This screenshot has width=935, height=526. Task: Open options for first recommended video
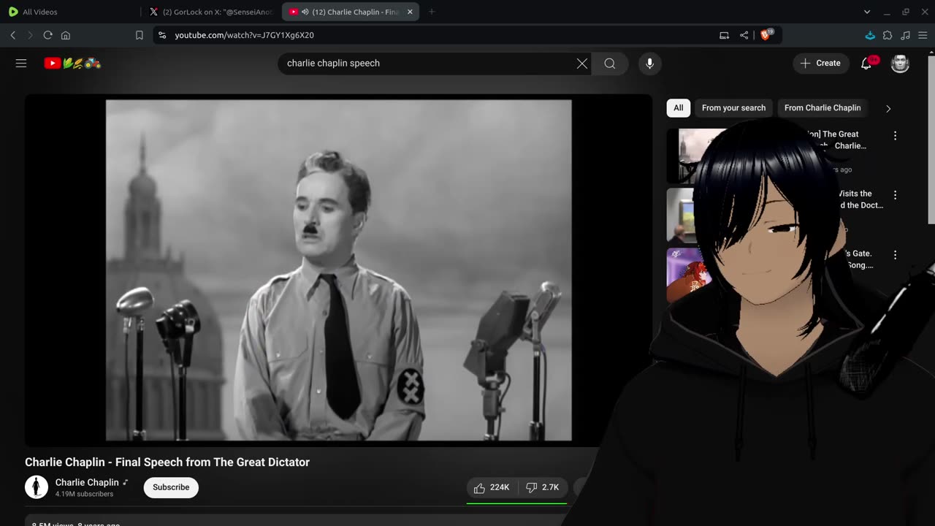click(x=895, y=135)
